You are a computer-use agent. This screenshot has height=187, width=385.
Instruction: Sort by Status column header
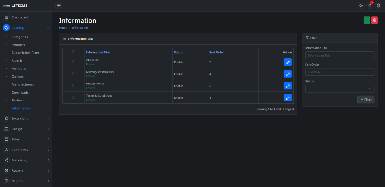click(x=179, y=52)
